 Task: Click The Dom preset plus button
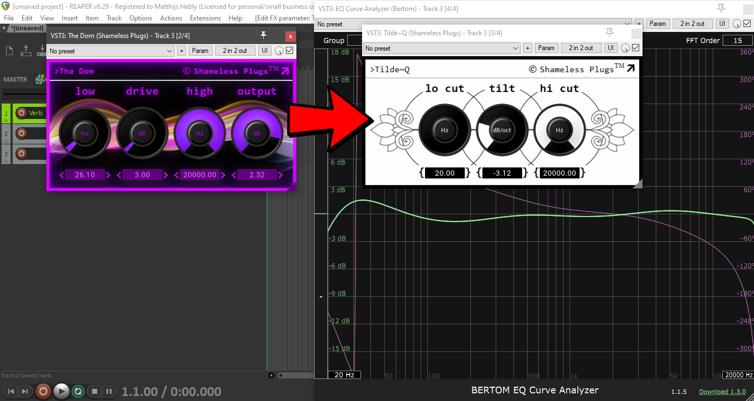pos(182,51)
